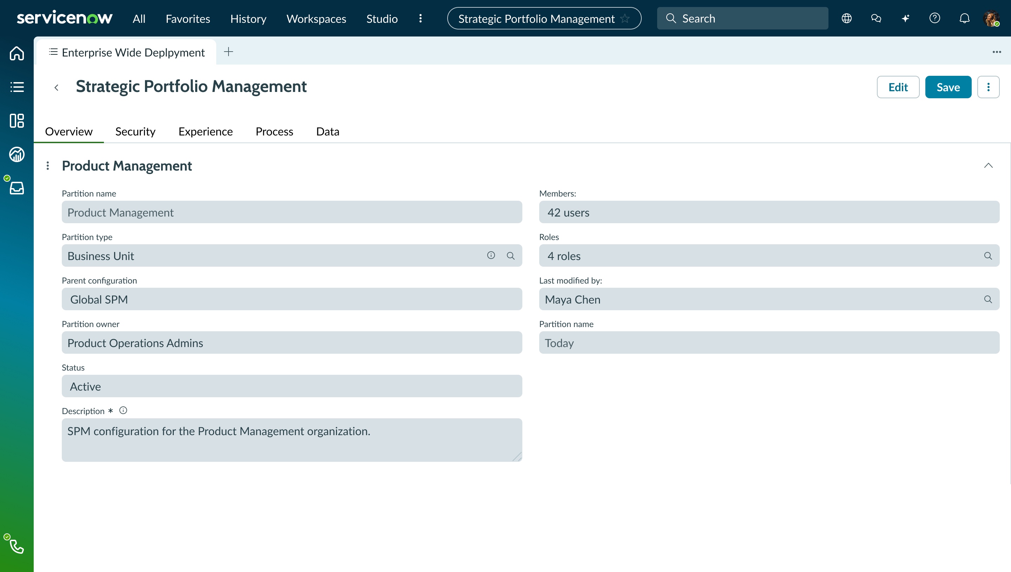The width and height of the screenshot is (1011, 572).
Task: Open Product Management section options menu
Action: coord(47,166)
